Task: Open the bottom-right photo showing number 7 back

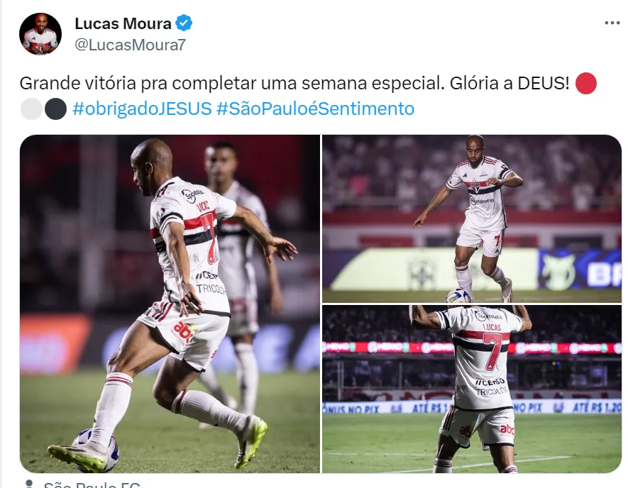Action: click(x=472, y=389)
